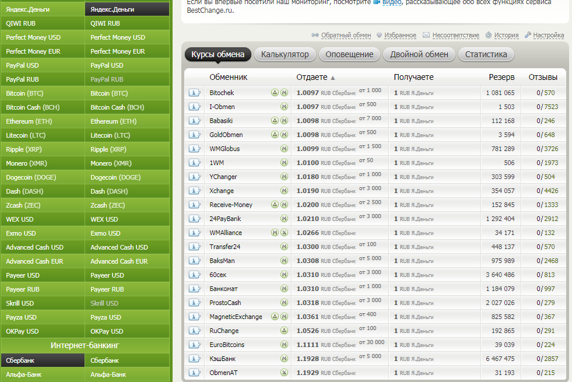Open the Банкомат exchanger name
This screenshot has width=572, height=382.
click(223, 289)
